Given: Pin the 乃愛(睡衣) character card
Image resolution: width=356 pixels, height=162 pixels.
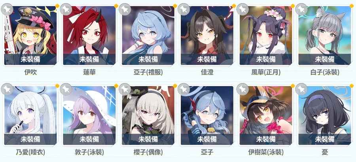Looking at the screenshot, I should click(x=7, y=89).
